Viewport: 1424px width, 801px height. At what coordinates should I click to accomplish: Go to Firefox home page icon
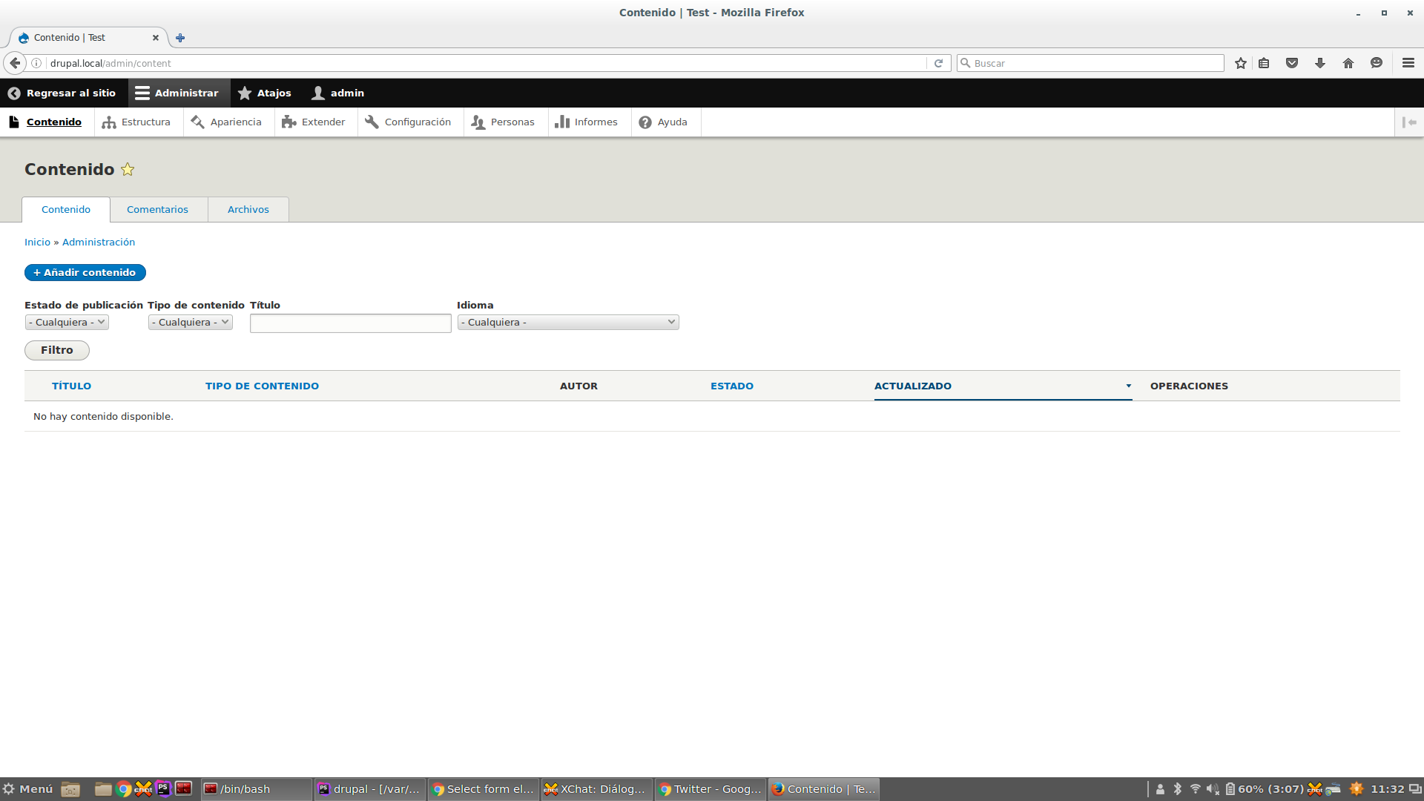pos(1348,63)
